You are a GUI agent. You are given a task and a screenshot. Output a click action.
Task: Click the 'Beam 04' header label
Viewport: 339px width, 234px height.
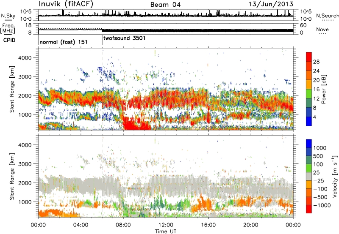(x=165, y=5)
